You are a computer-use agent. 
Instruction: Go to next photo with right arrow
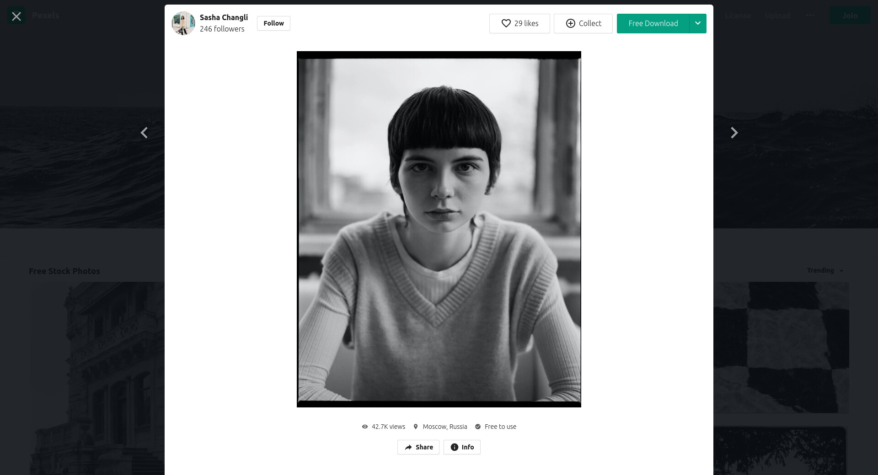pos(734,133)
